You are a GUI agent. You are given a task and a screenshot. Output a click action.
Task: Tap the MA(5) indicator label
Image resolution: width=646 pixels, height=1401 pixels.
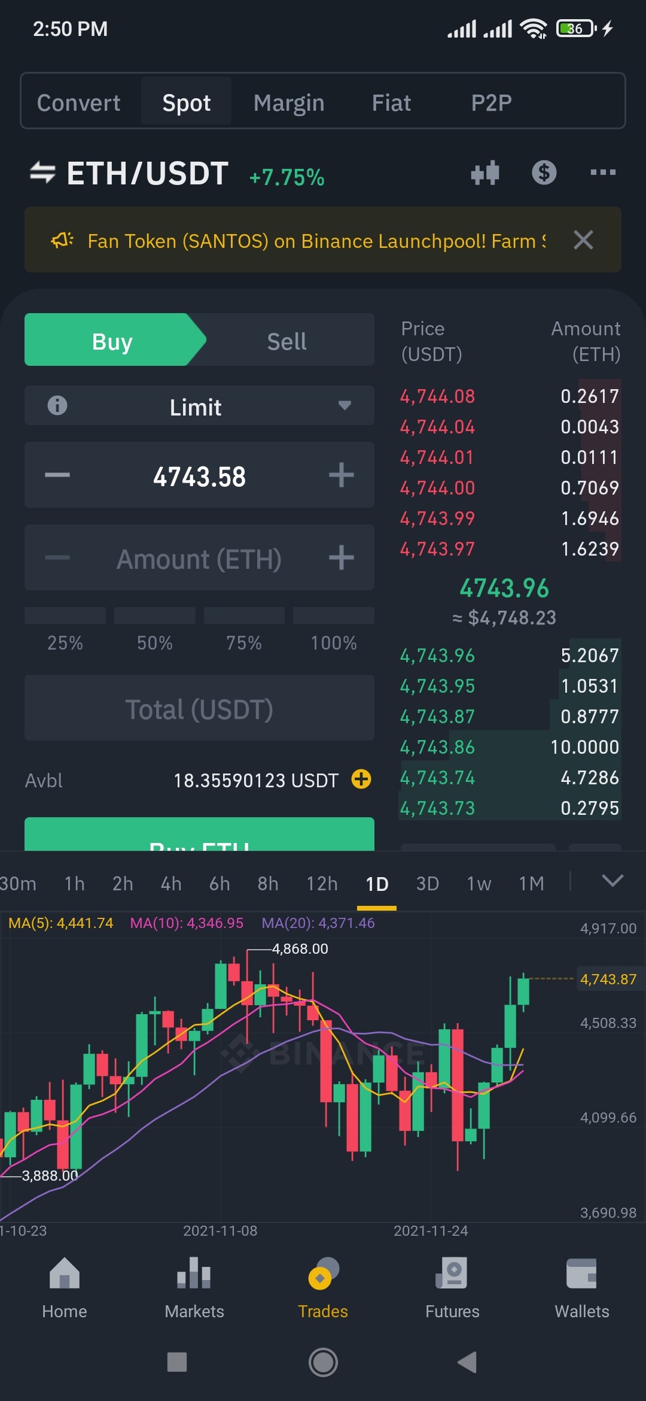(60, 923)
